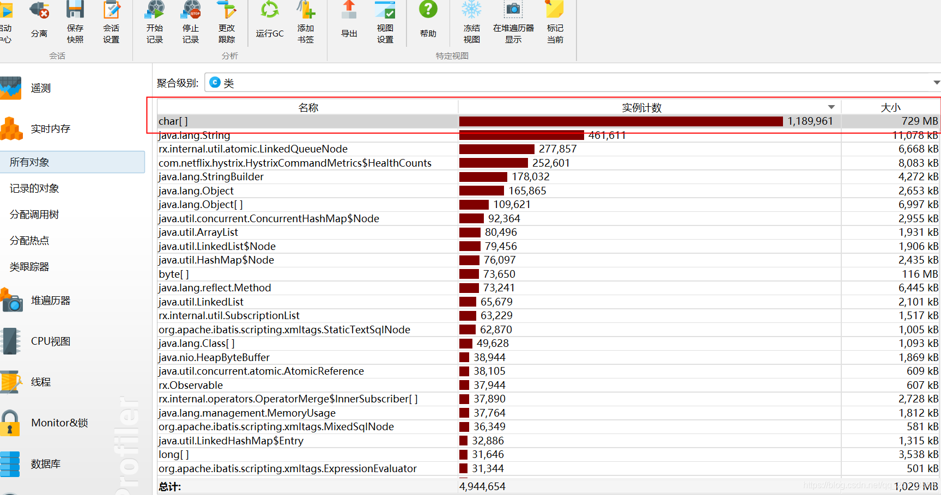Select java.lang.reflect.Method row

[549, 288]
